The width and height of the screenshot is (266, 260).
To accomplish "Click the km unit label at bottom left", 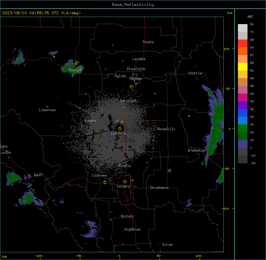I will 5,257.
